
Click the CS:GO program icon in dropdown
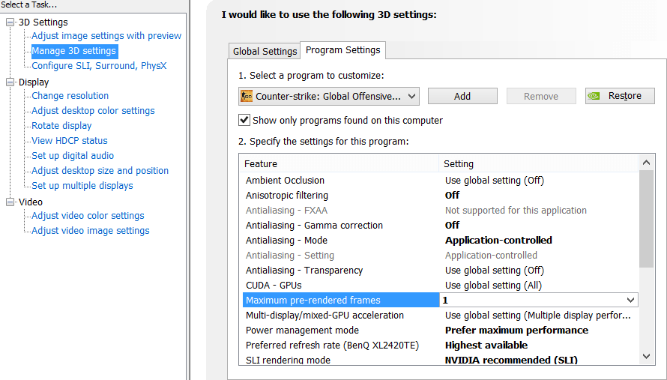click(x=247, y=96)
